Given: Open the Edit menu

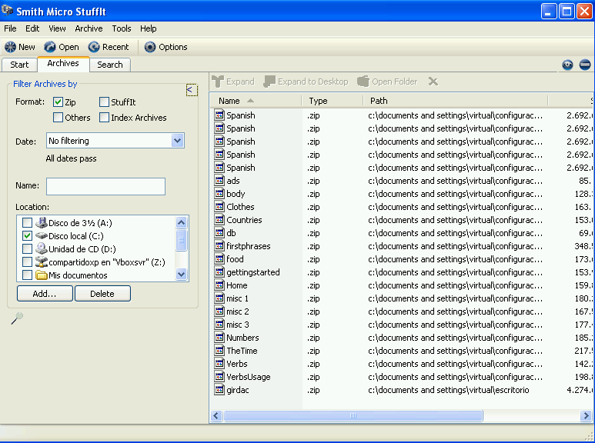Looking at the screenshot, I should [32, 28].
